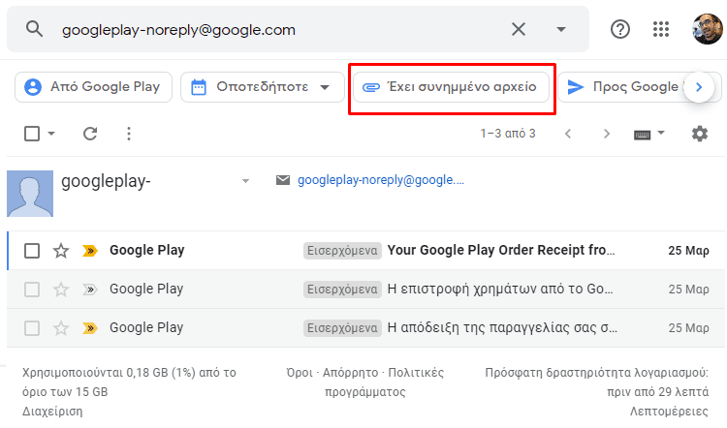
Task: Open the settings gear icon
Action: pos(700,134)
